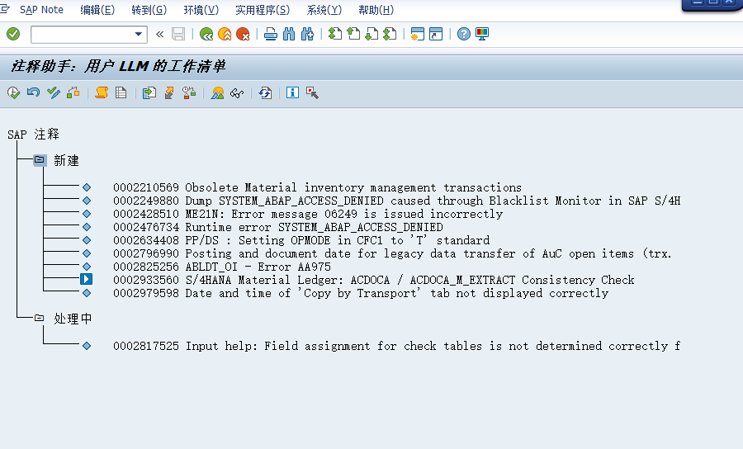Select note 0002210569 Obsolete Material inventory

317,187
